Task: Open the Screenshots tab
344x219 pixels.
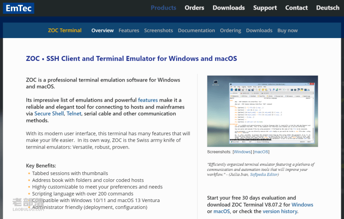Action: click(x=158, y=31)
